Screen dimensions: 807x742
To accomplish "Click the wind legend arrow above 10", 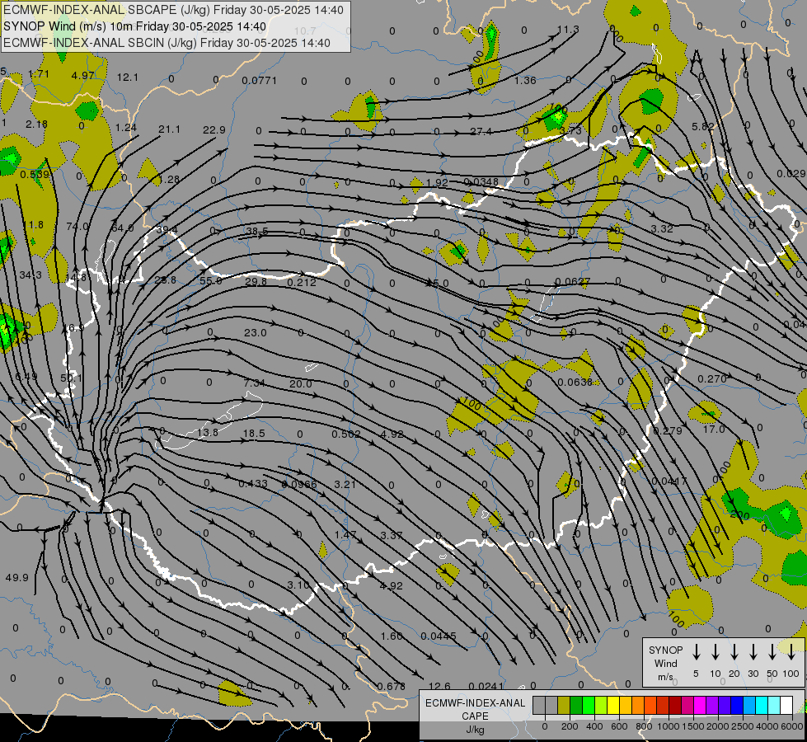I will [716, 651].
